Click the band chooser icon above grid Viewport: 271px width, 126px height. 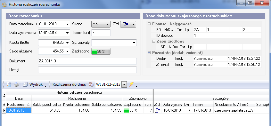coord(4,95)
